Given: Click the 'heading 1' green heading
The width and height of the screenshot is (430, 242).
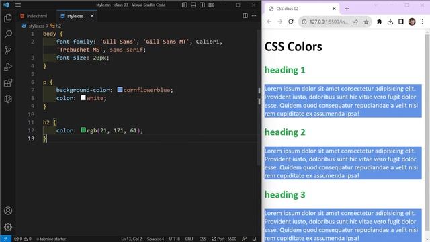Looking at the screenshot, I should [285, 70].
